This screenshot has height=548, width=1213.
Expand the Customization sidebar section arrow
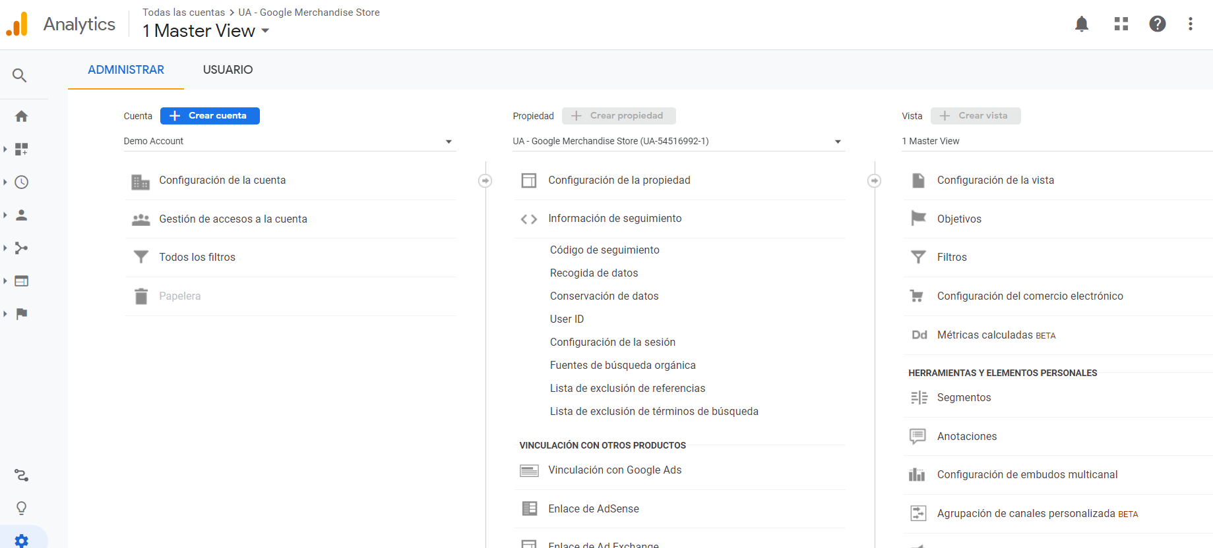[5, 150]
